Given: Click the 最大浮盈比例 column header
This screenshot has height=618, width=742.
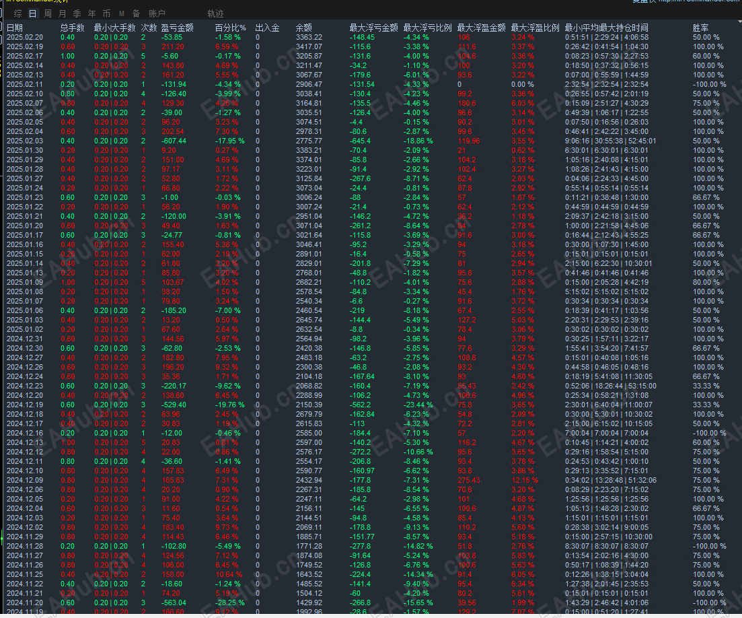Looking at the screenshot, I should click(535, 28).
